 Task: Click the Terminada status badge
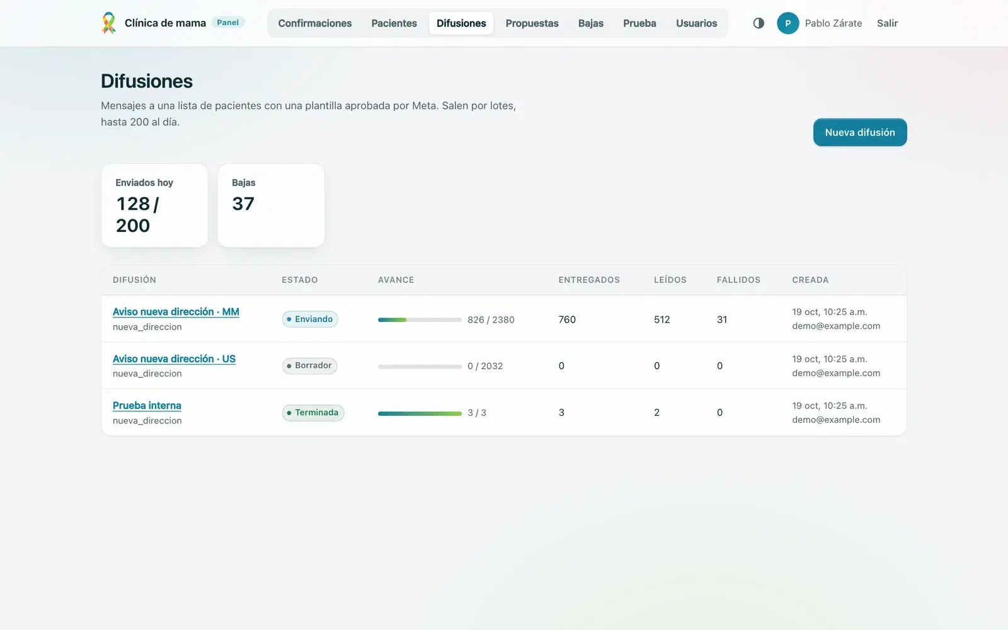pos(313,413)
